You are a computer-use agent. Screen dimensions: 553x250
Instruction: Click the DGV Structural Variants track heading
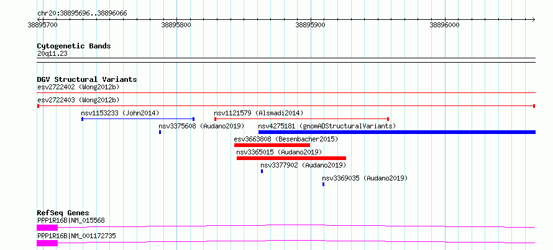[x=87, y=79]
